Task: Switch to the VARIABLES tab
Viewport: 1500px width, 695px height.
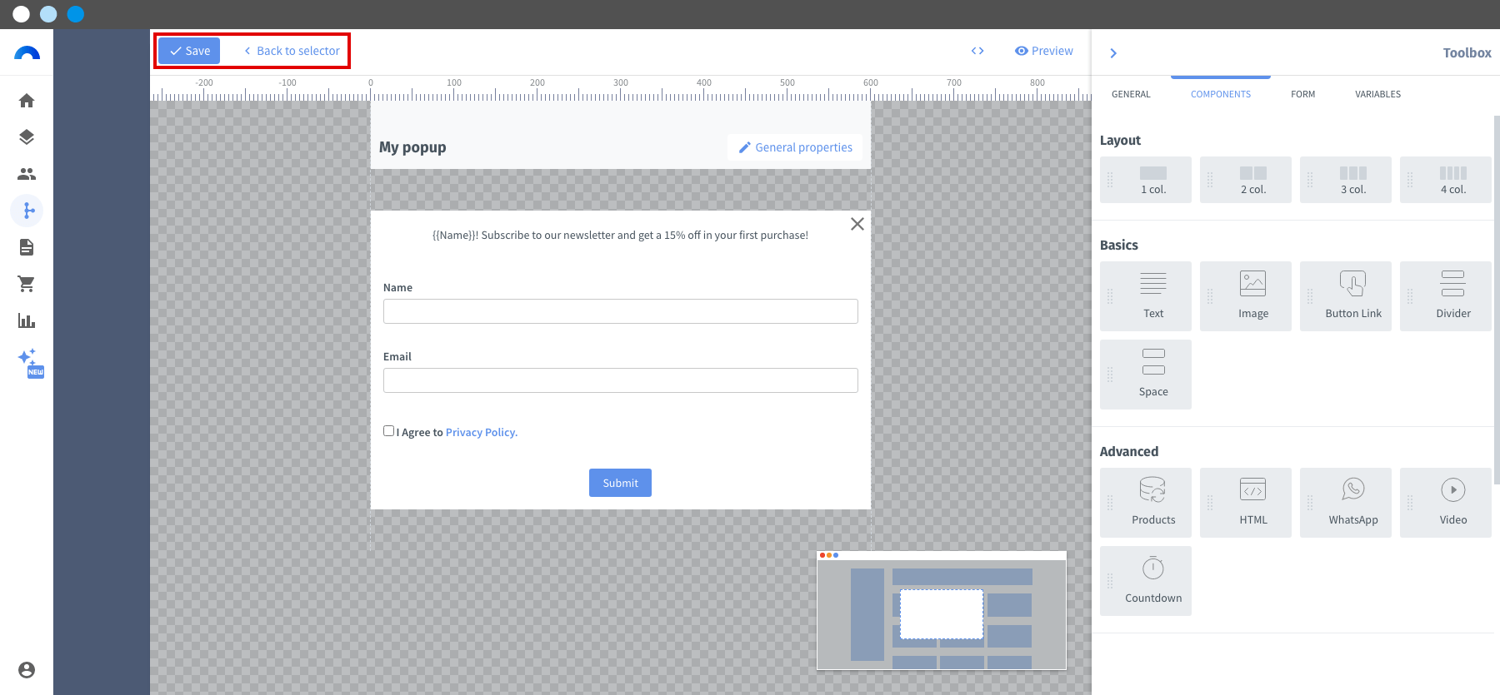Action: coord(1377,94)
